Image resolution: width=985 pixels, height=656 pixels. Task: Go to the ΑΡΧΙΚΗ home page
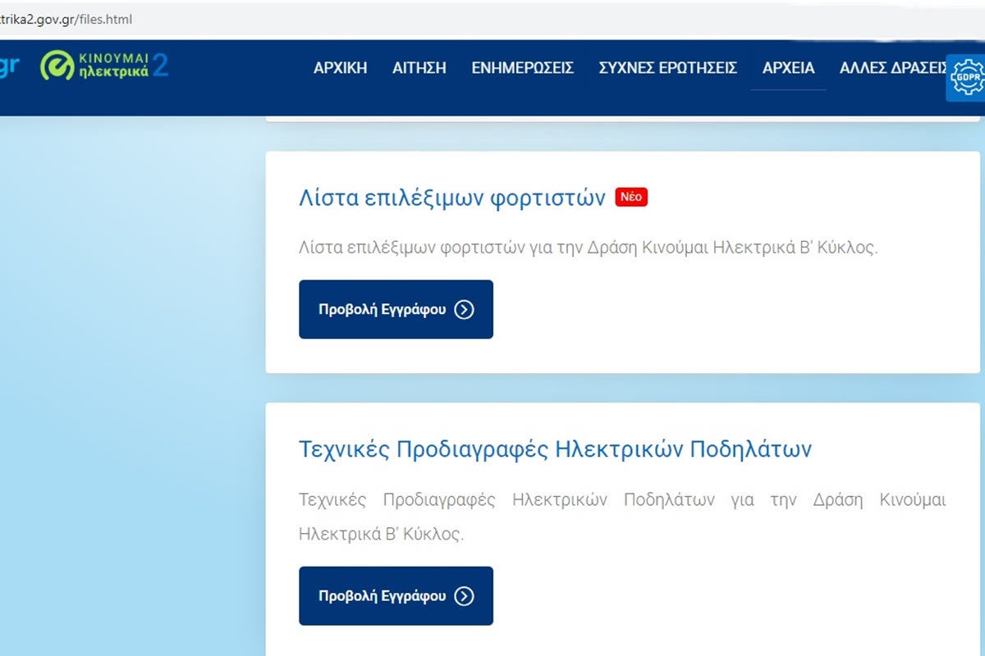coord(340,68)
